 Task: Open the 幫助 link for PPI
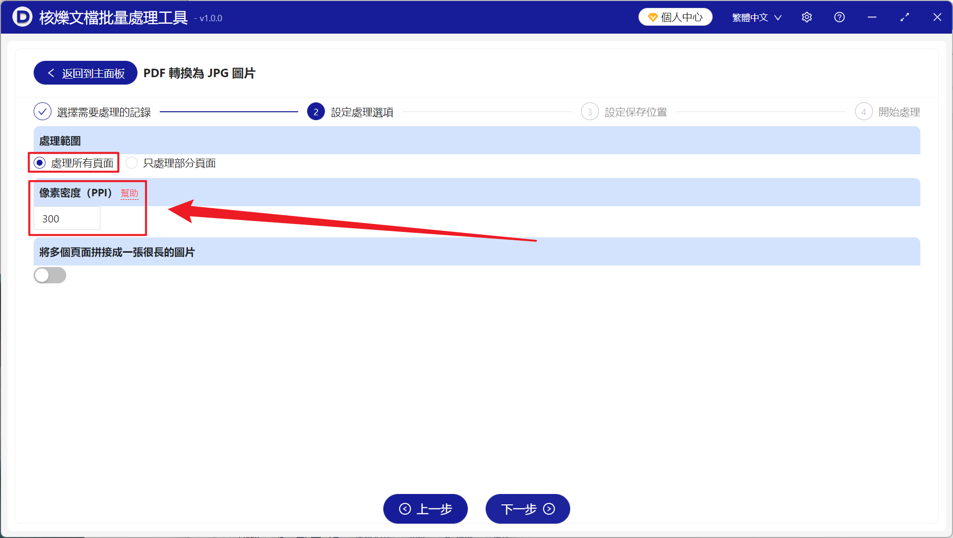click(130, 193)
